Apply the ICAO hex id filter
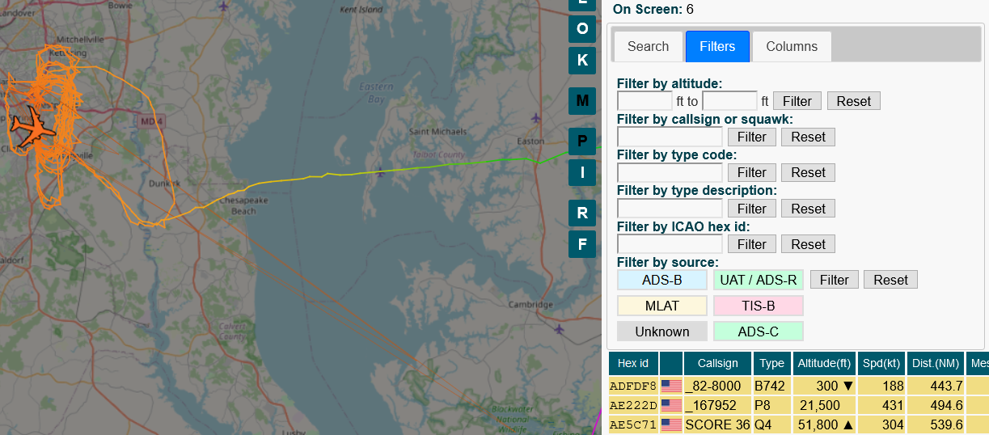 point(752,243)
